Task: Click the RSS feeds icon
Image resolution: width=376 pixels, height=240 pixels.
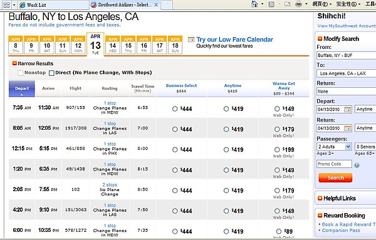Action: coord(271,4)
